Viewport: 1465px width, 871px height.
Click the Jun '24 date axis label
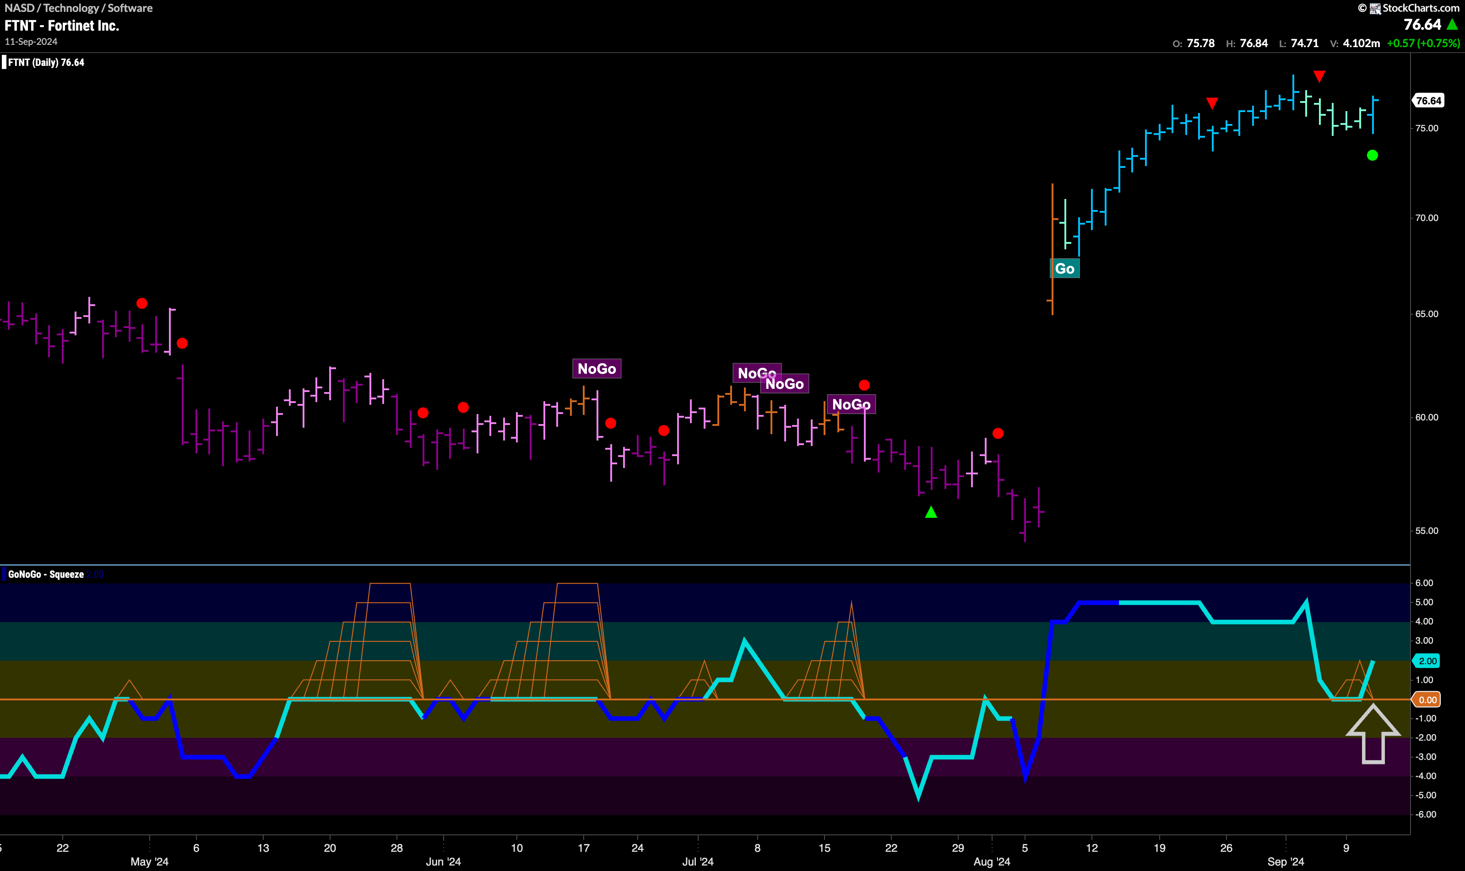pos(443,861)
